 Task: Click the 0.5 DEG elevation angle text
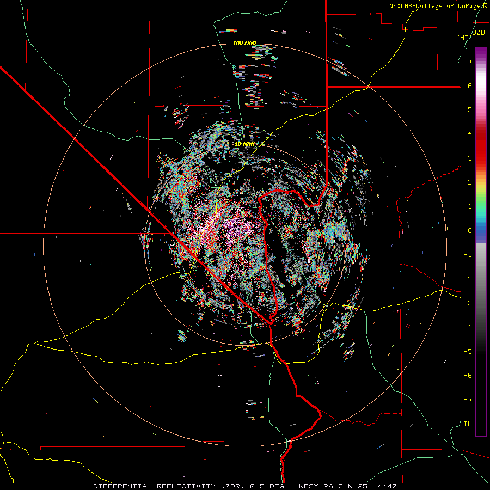click(267, 486)
